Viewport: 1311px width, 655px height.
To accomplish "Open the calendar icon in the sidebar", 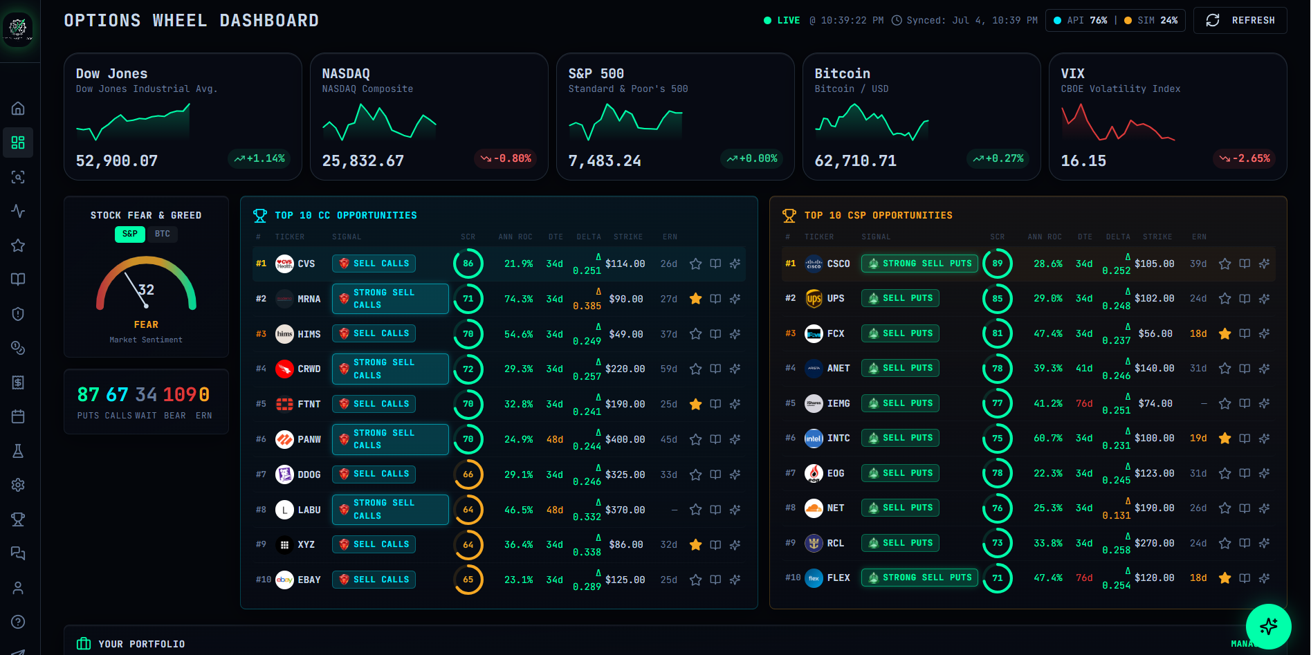I will [18, 416].
